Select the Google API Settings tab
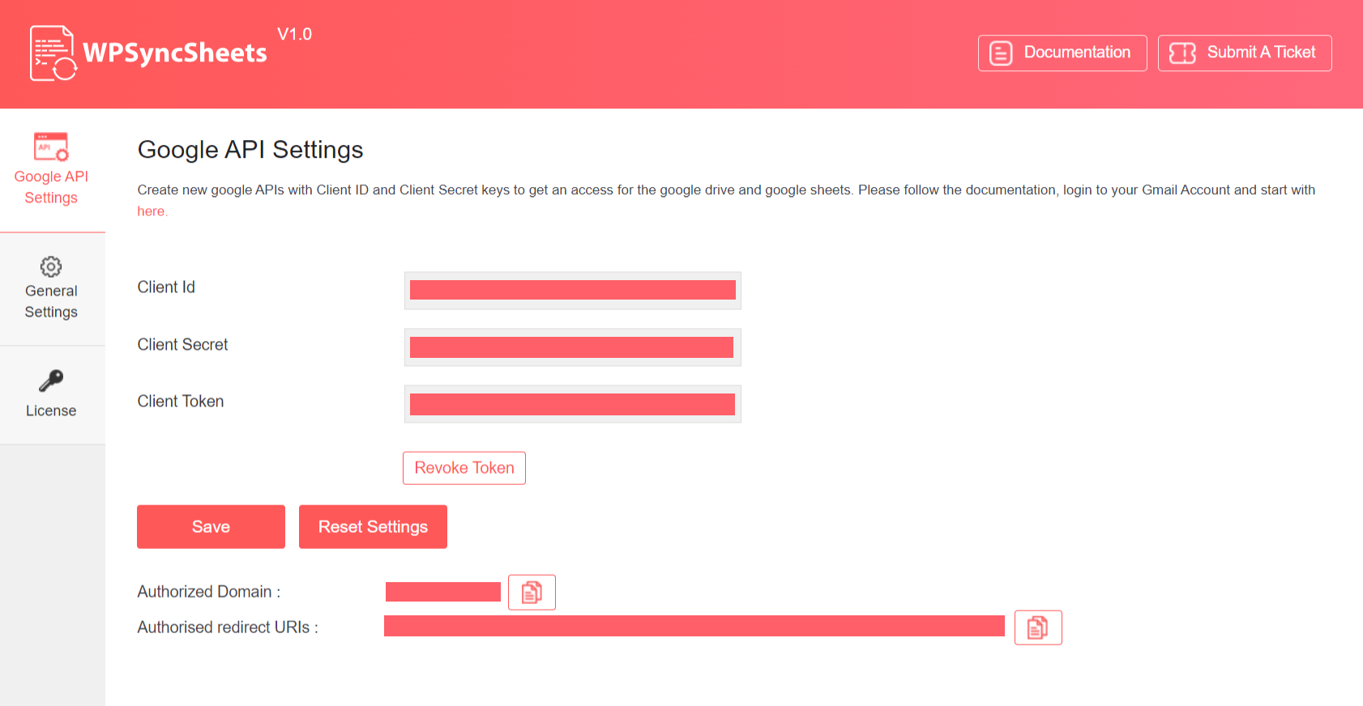The height and width of the screenshot is (706, 1363). (x=53, y=170)
